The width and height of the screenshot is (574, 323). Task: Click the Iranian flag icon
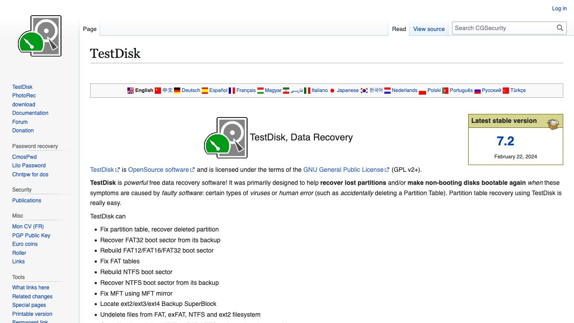coord(286,91)
